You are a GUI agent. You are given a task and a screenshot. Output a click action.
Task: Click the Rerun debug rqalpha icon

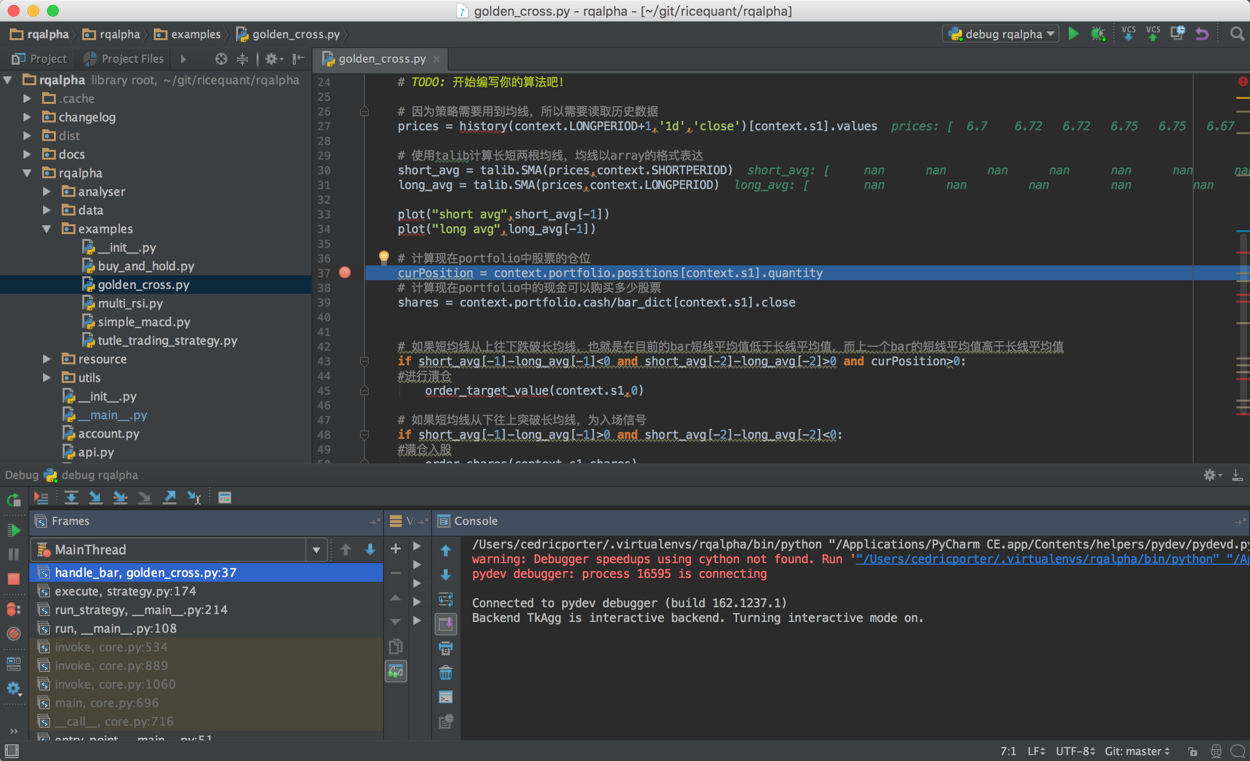(x=14, y=499)
